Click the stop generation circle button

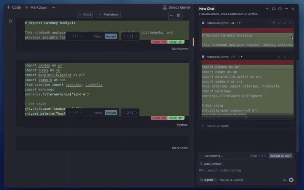[x=291, y=180]
